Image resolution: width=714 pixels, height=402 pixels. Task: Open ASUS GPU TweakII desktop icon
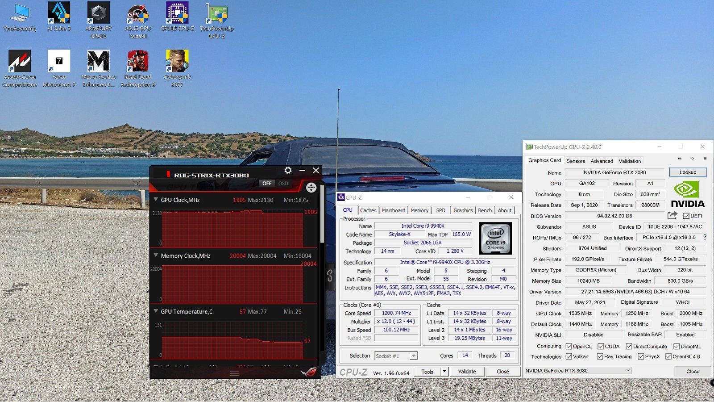pos(138,20)
